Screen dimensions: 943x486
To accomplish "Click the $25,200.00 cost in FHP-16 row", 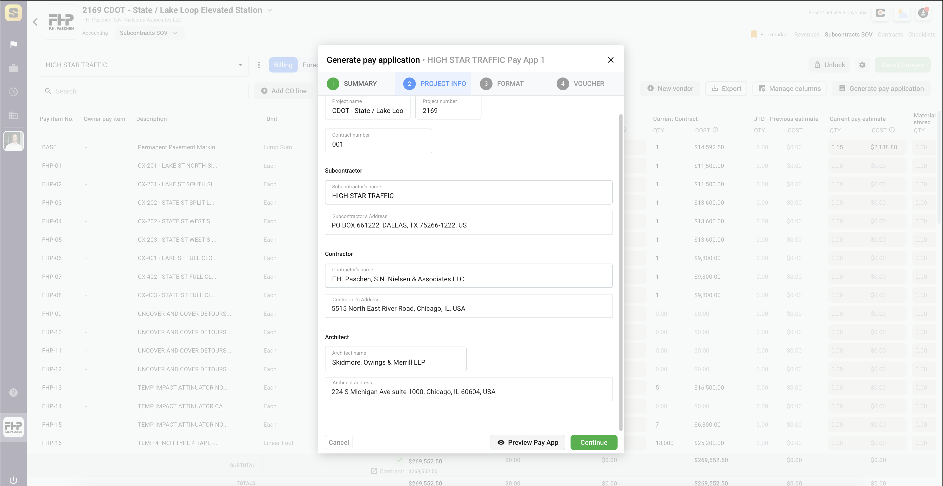I will pos(709,443).
